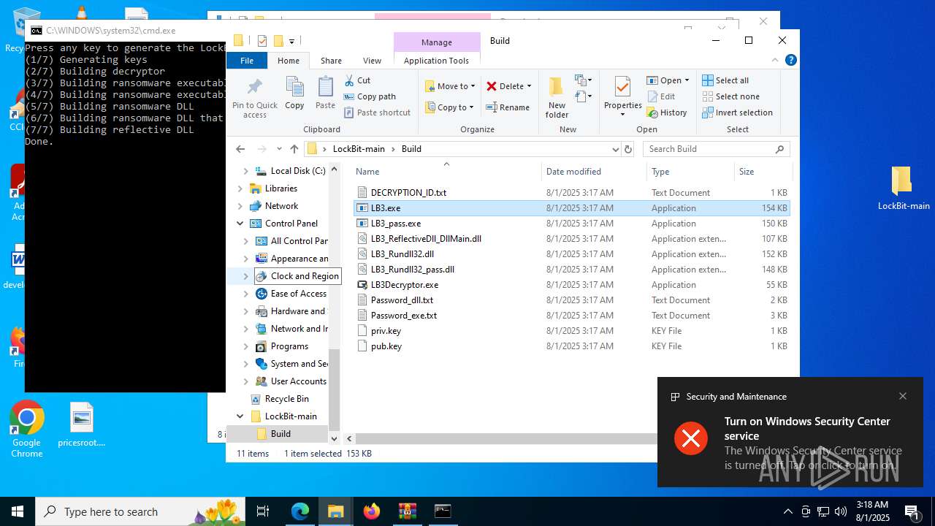Click the Paste ribbon icon
Viewport: 935px width, 526px height.
pos(325,93)
